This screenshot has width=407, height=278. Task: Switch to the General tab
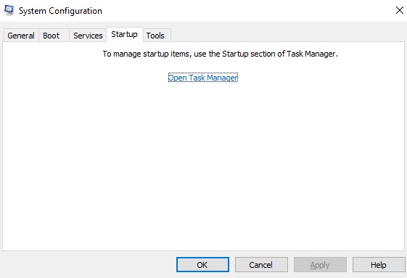(x=21, y=36)
